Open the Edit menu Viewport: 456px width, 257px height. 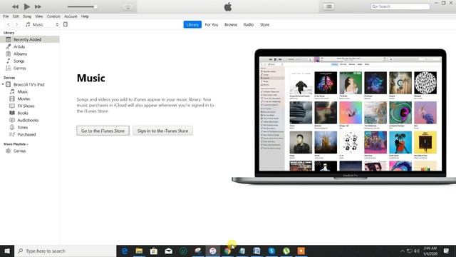coord(16,16)
